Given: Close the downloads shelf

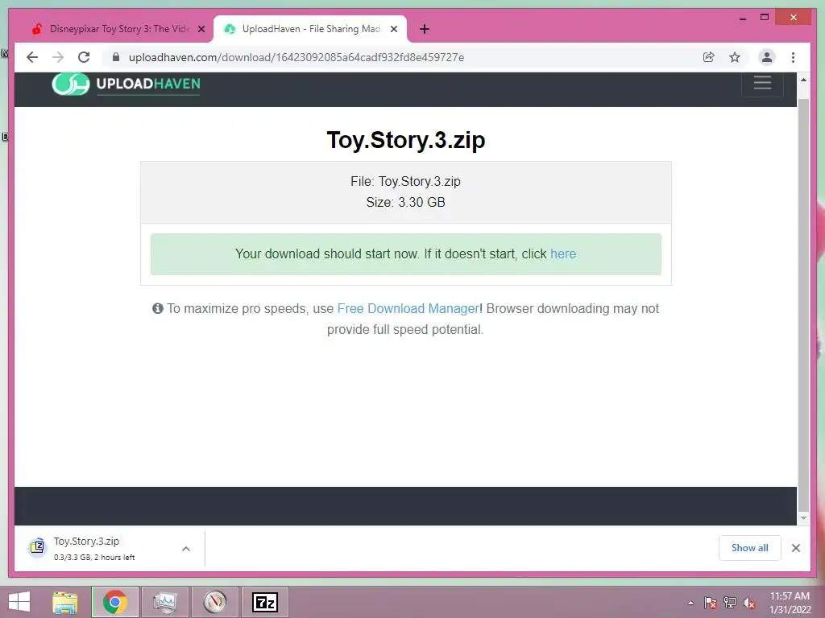Looking at the screenshot, I should (x=796, y=548).
